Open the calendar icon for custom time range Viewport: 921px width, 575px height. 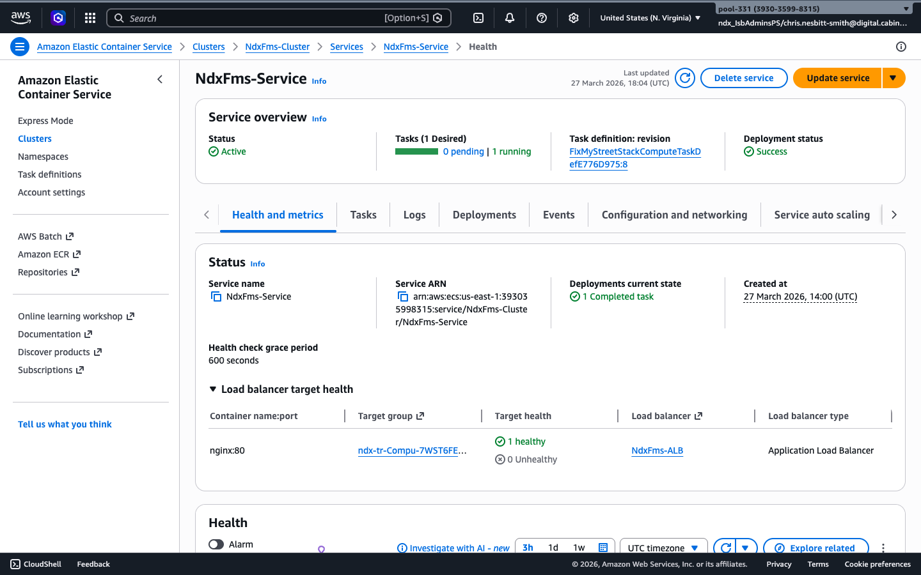click(x=602, y=548)
